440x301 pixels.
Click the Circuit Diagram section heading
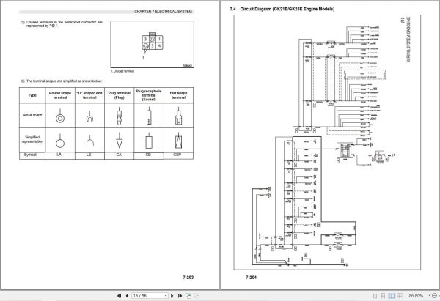coord(282,9)
